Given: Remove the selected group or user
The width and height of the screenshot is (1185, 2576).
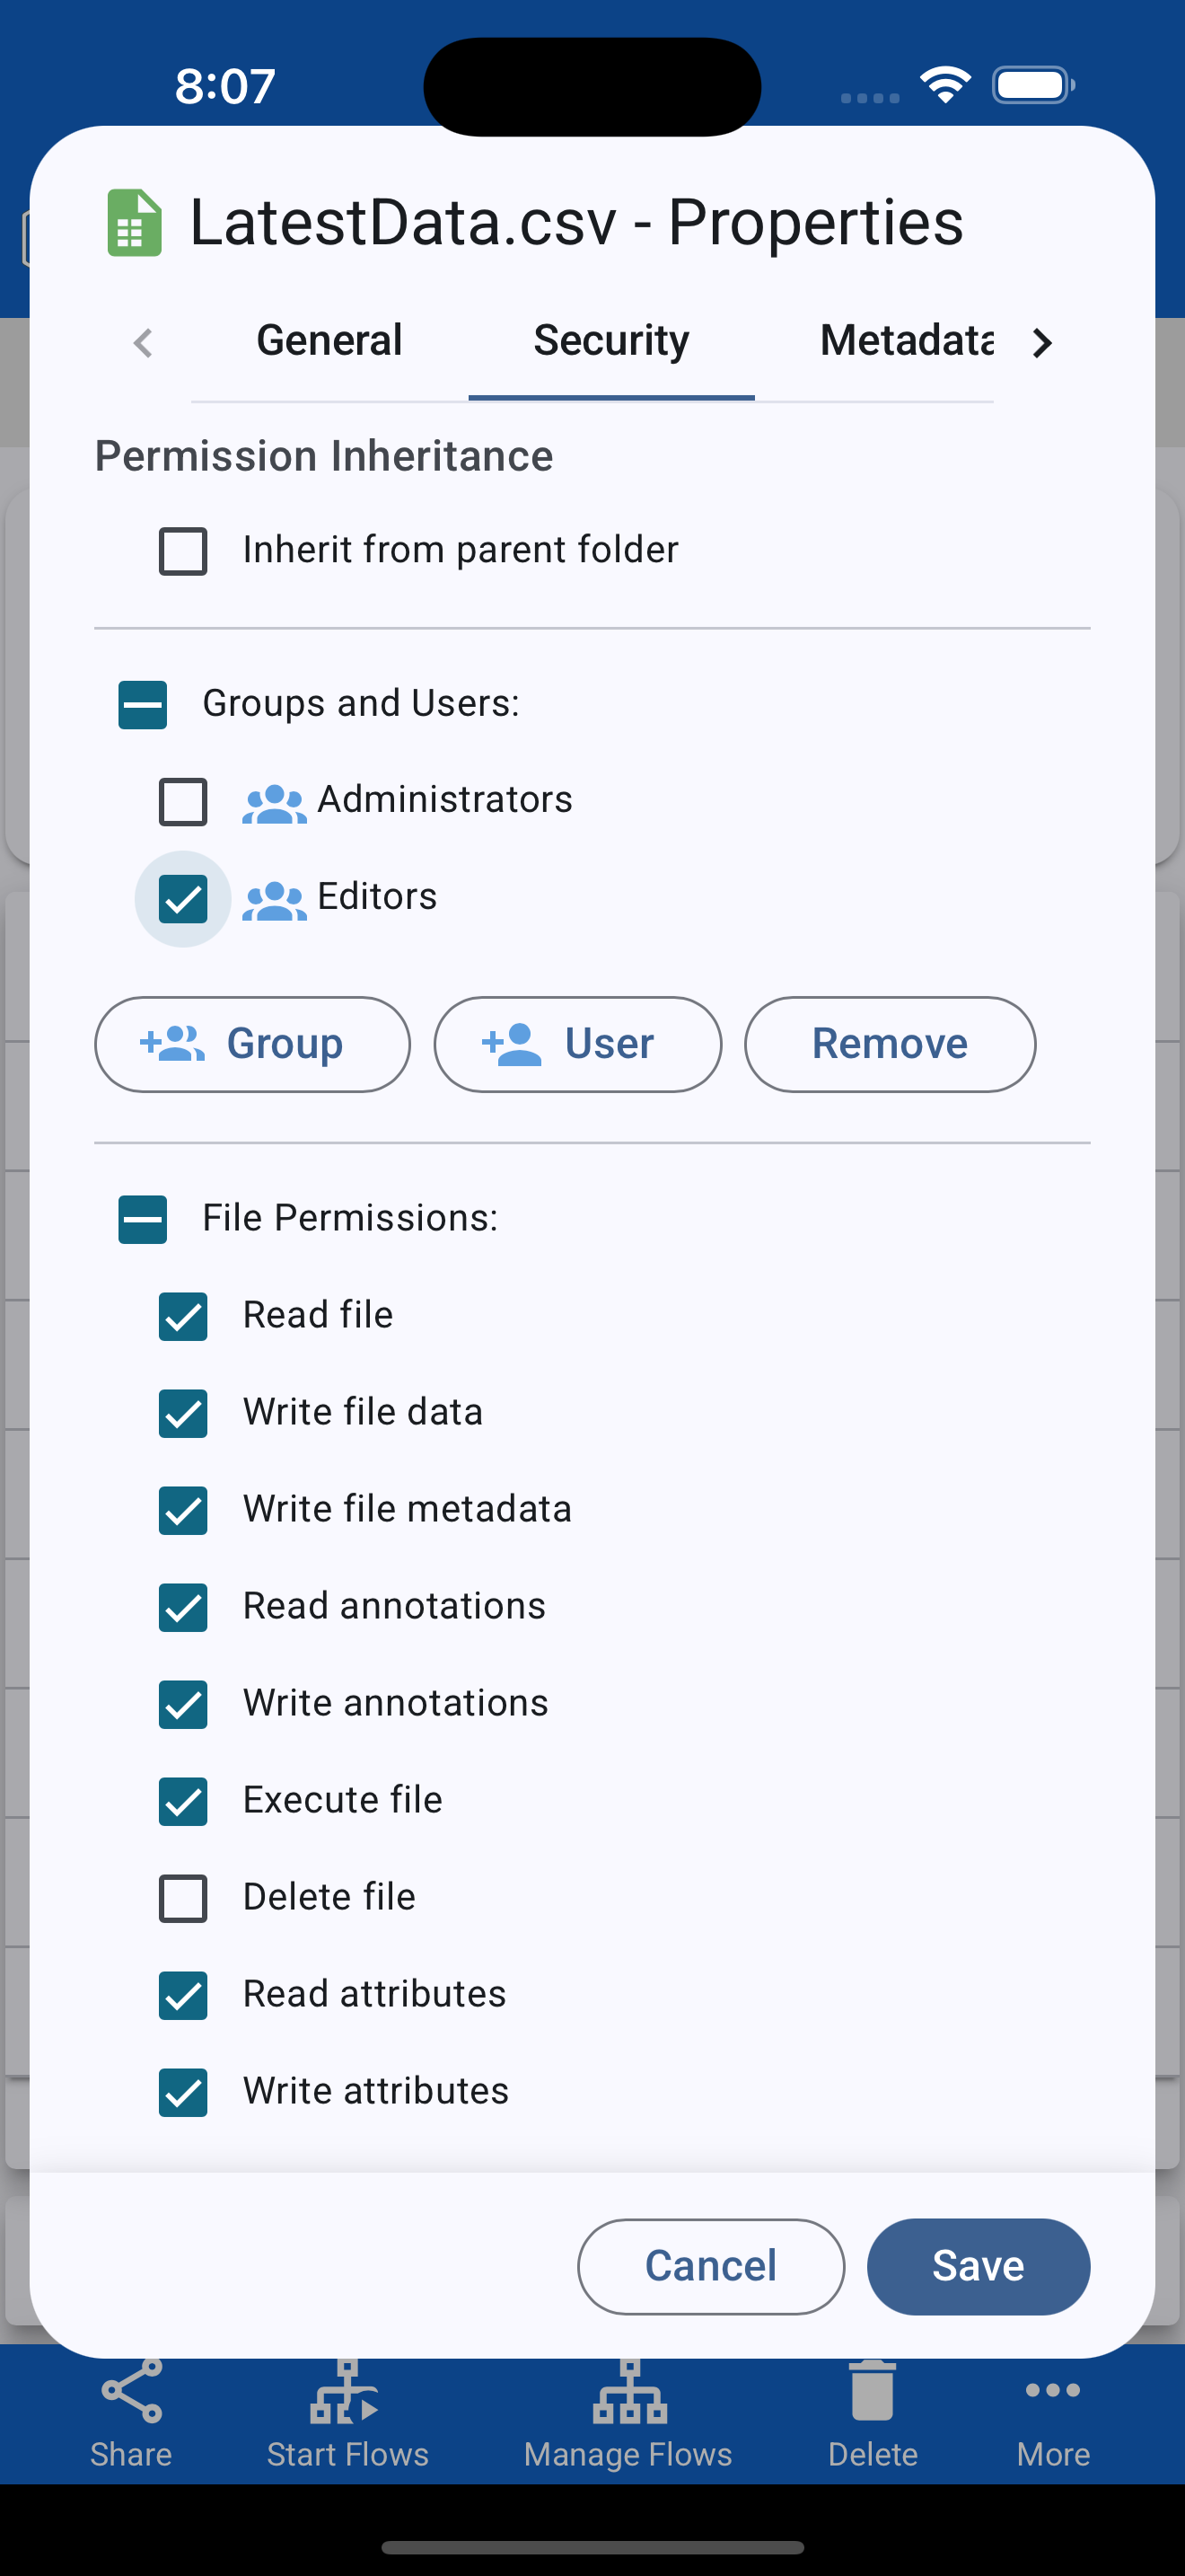Looking at the screenshot, I should 891,1044.
